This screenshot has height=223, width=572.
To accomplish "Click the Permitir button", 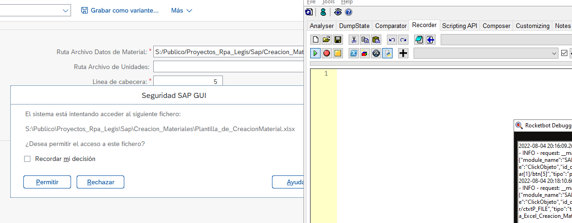I will 47,182.
